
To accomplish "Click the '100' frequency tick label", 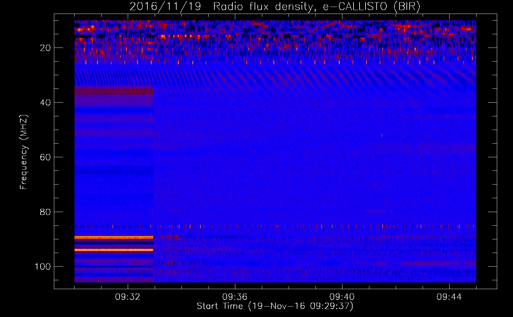I will click(x=43, y=267).
